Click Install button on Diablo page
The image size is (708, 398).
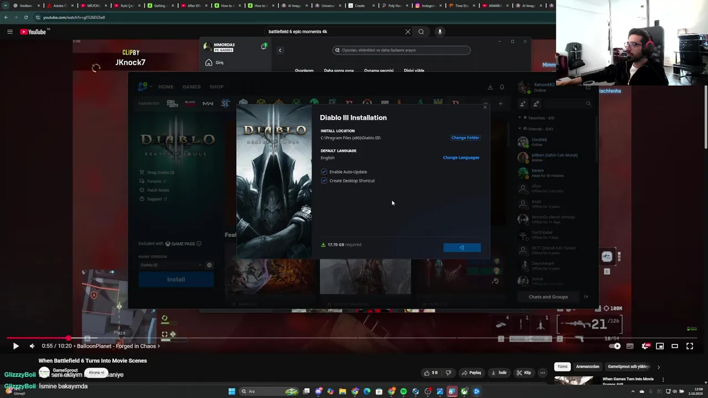pyautogui.click(x=176, y=280)
